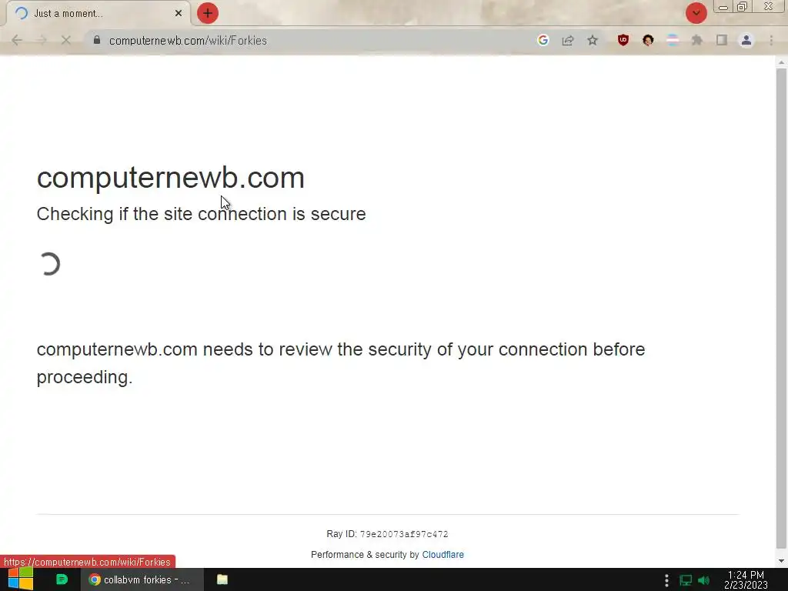Open a new tab with the red plus button
The width and height of the screenshot is (788, 591).
208,13
